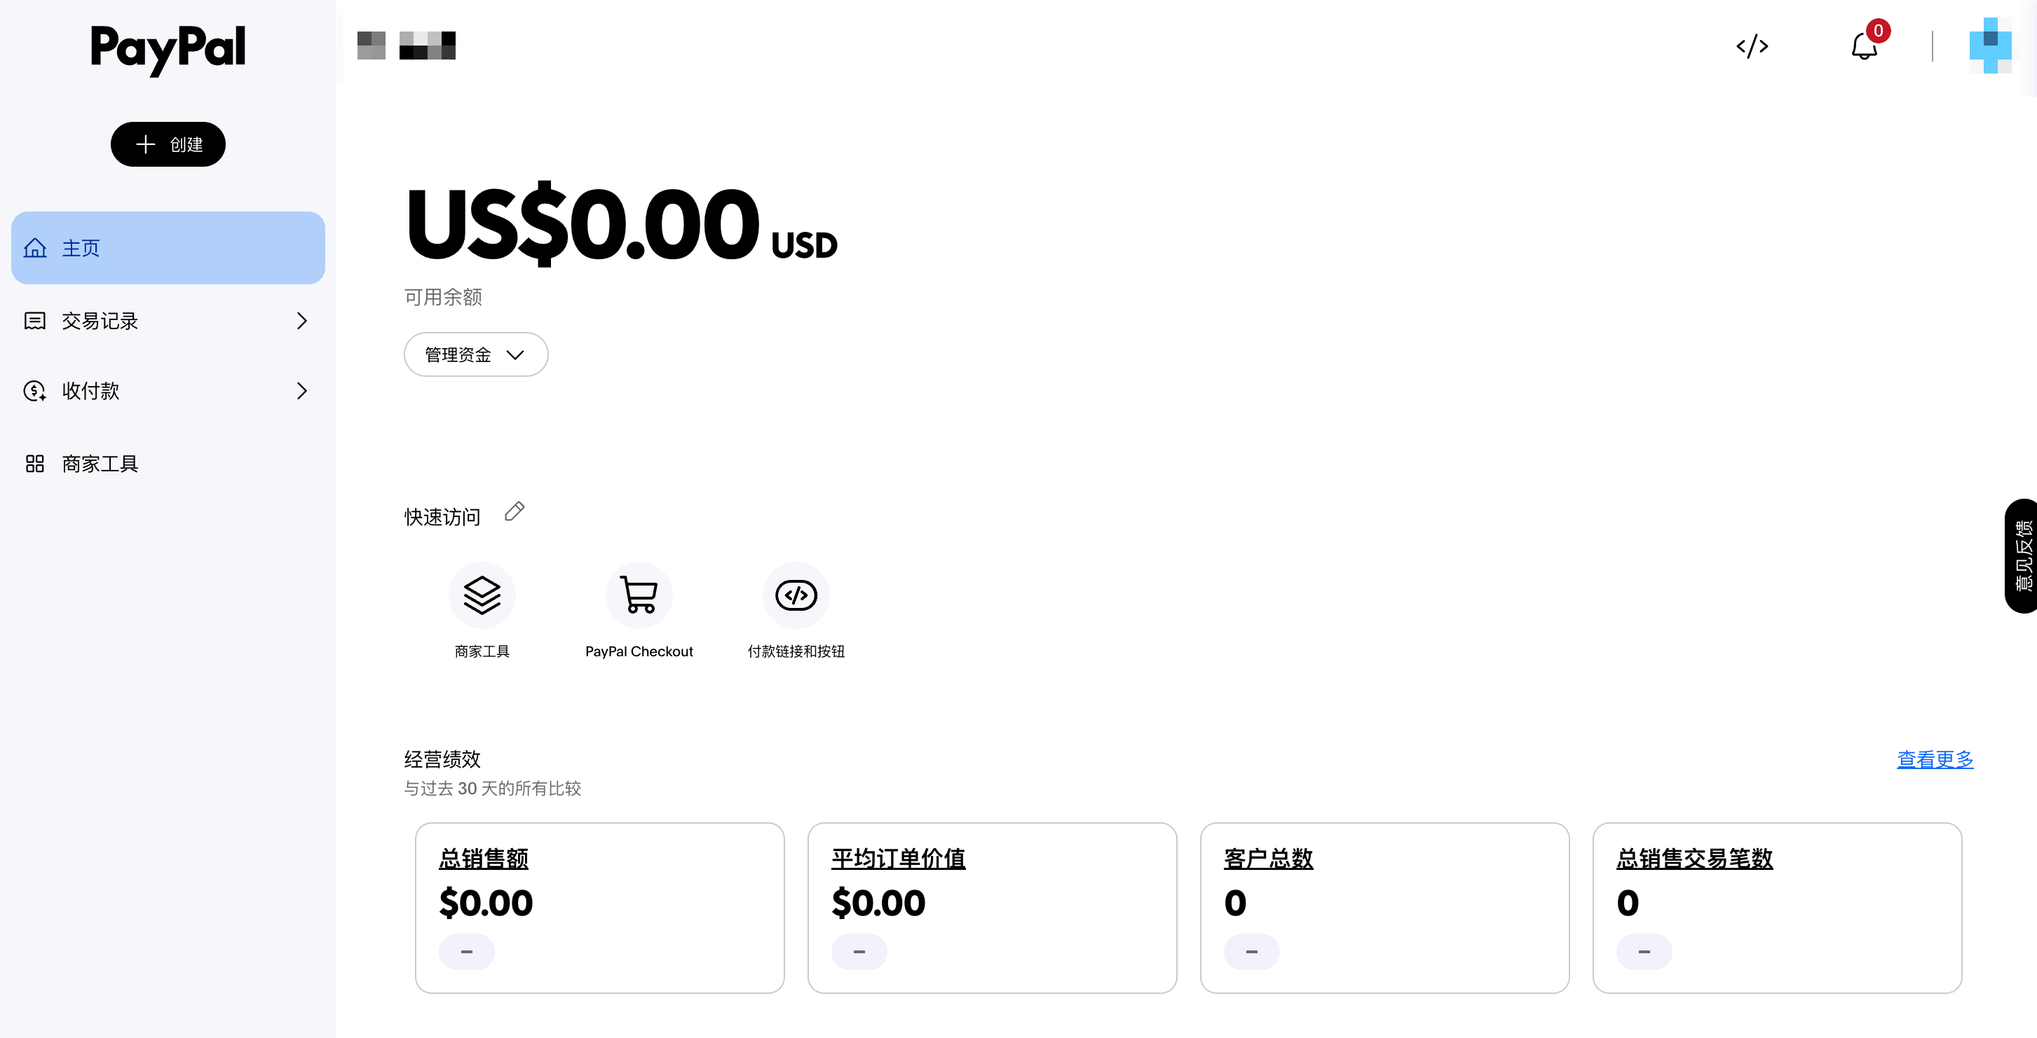2037x1038 pixels.
Task: Click the 平均订单价值 card heading
Action: pyautogui.click(x=897, y=859)
